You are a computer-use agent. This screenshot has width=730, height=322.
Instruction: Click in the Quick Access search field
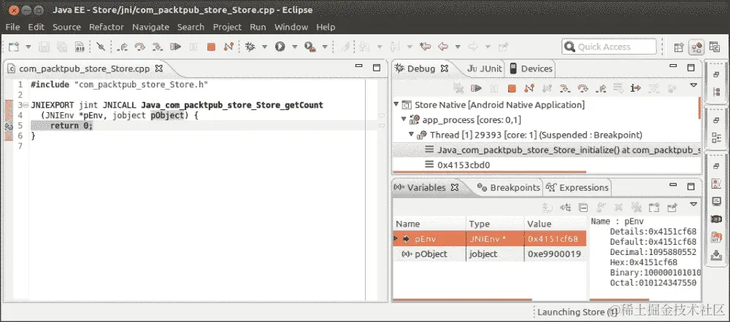(610, 47)
